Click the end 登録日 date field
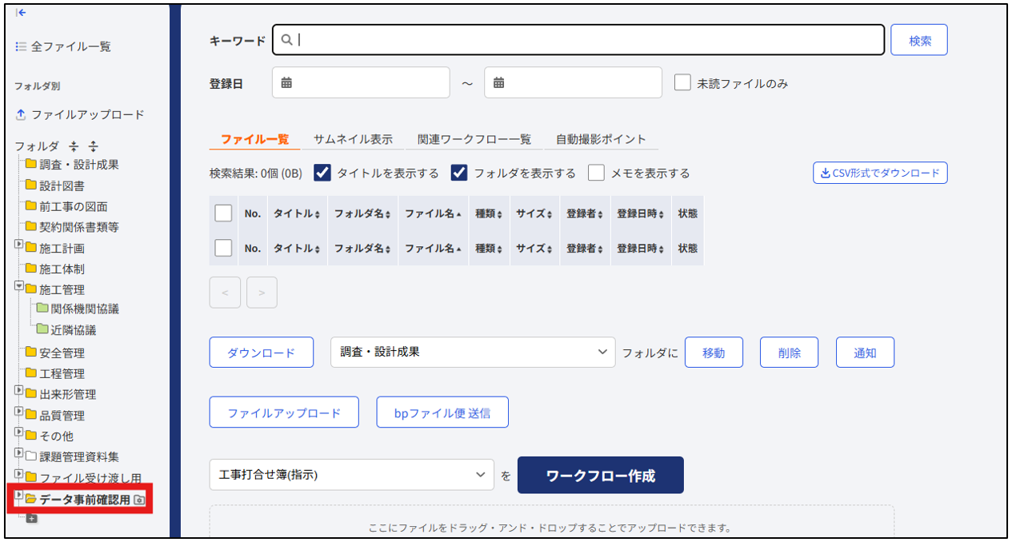 click(x=573, y=82)
